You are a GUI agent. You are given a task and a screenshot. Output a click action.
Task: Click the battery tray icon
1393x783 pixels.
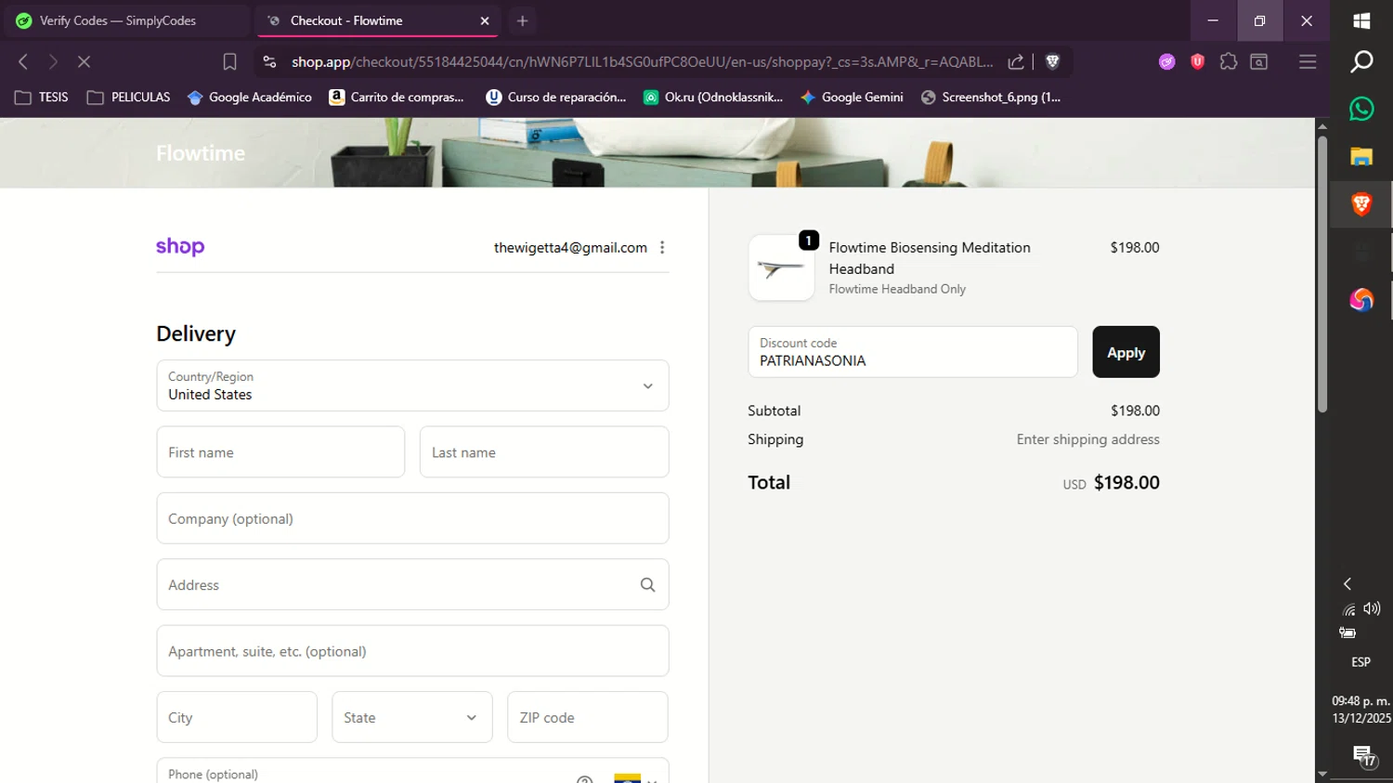(x=1347, y=633)
